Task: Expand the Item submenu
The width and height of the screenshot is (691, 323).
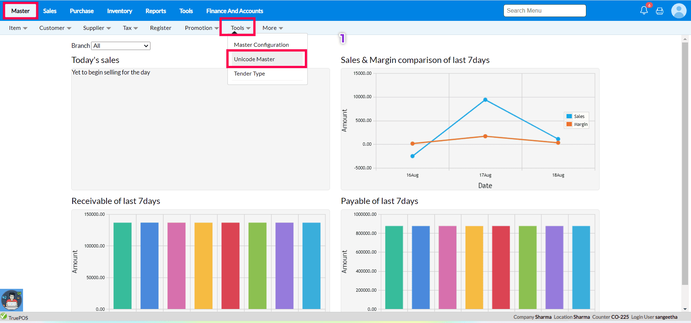Action: click(x=18, y=28)
